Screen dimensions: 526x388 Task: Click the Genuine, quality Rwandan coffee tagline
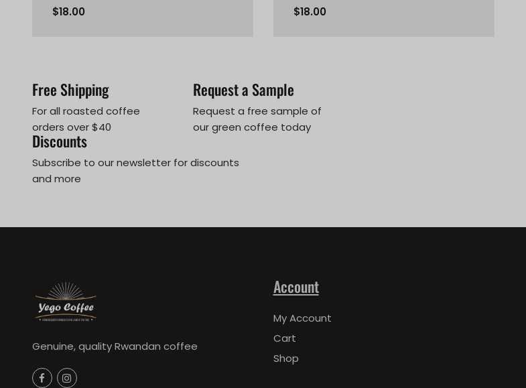click(115, 346)
